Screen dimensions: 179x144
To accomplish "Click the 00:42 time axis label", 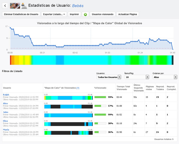I will pos(75,53).
